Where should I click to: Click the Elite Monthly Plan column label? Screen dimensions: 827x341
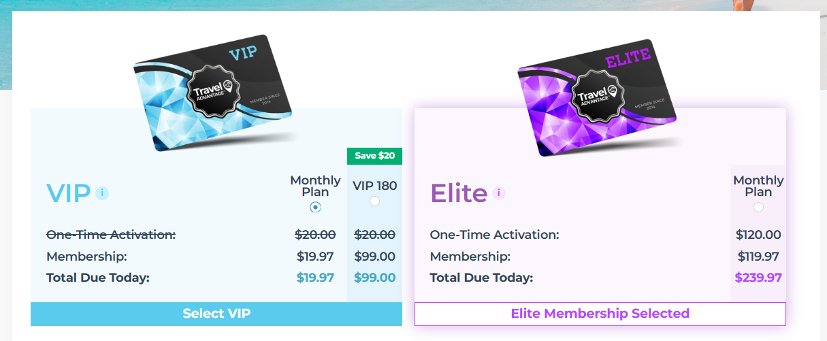tap(758, 186)
